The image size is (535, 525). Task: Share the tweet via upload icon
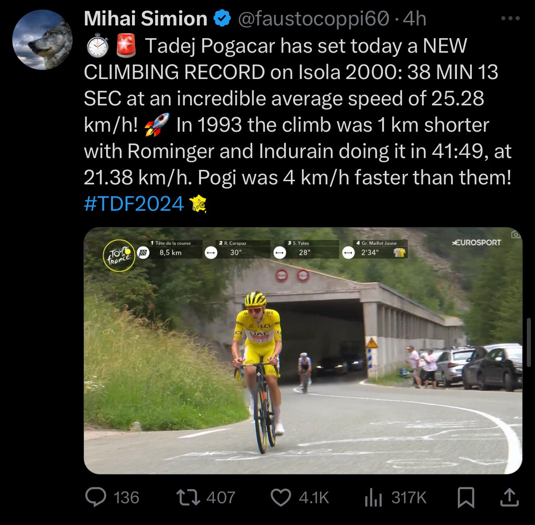click(x=509, y=497)
